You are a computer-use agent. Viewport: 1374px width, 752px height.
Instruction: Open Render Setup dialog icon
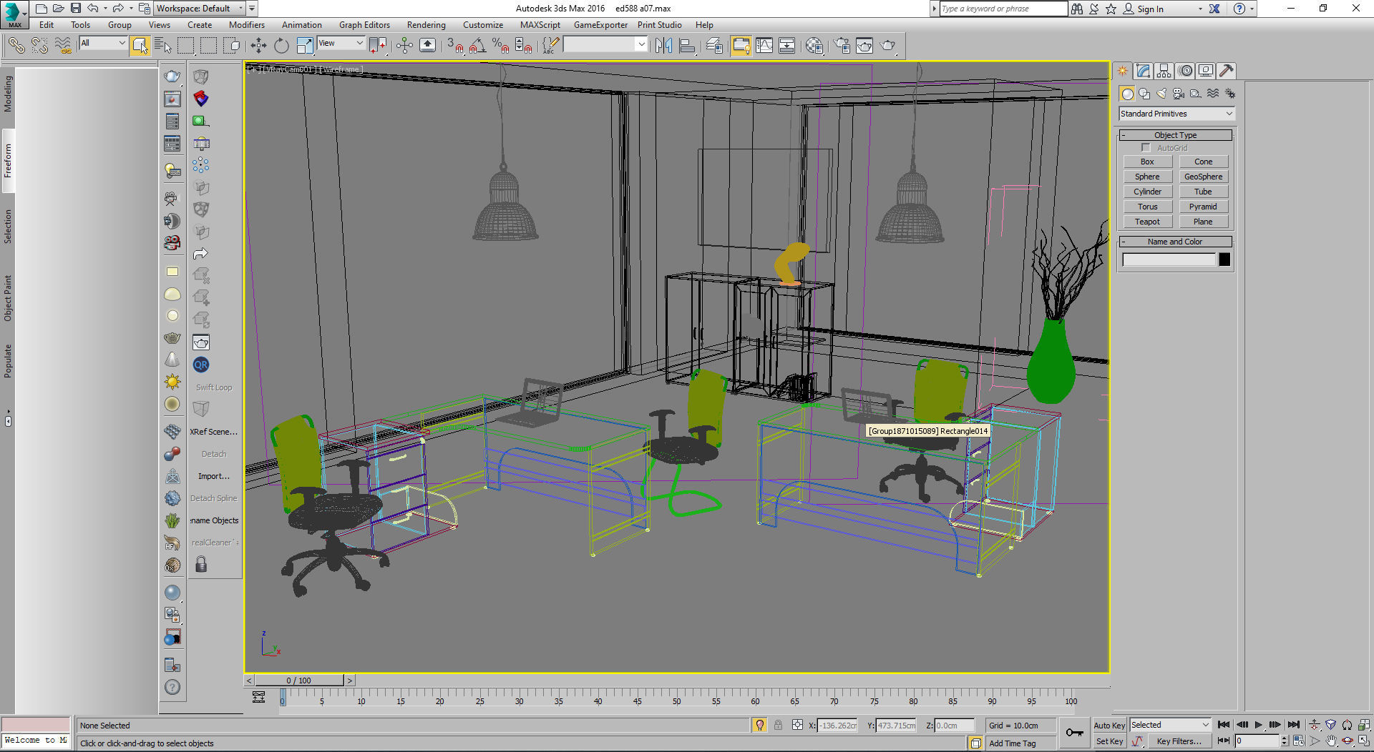(x=842, y=46)
